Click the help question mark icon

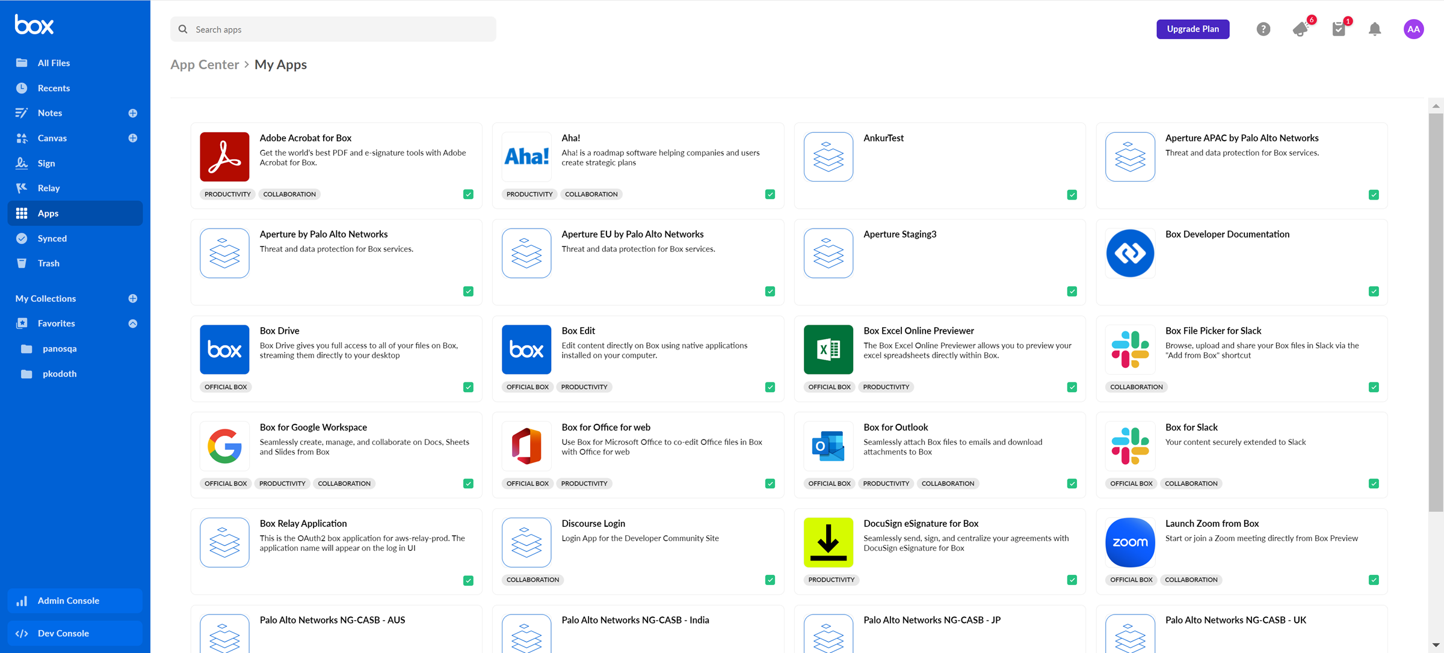pos(1263,29)
